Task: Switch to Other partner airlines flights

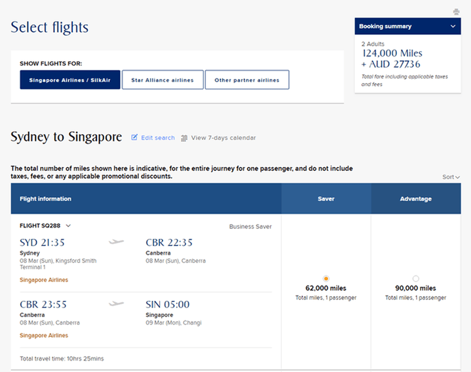Action: coord(247,79)
